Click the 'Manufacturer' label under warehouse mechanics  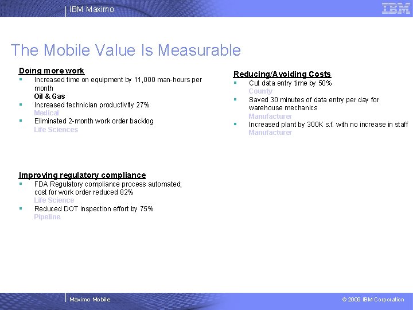(270, 116)
